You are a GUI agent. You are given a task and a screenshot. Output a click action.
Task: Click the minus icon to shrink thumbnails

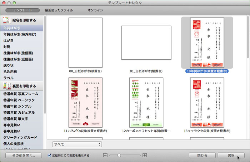[x=105, y=155]
